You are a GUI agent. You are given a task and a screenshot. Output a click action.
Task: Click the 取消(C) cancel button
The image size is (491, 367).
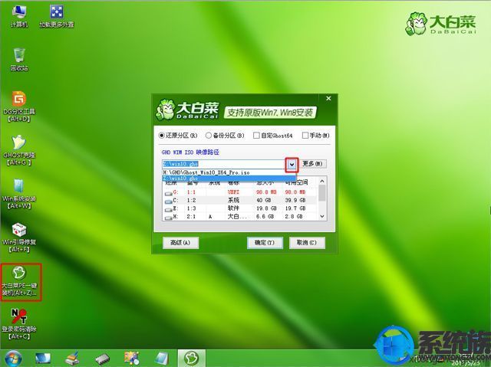click(x=307, y=243)
